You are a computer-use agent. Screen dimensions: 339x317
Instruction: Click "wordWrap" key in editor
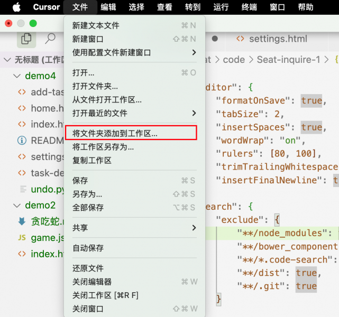click(242, 141)
